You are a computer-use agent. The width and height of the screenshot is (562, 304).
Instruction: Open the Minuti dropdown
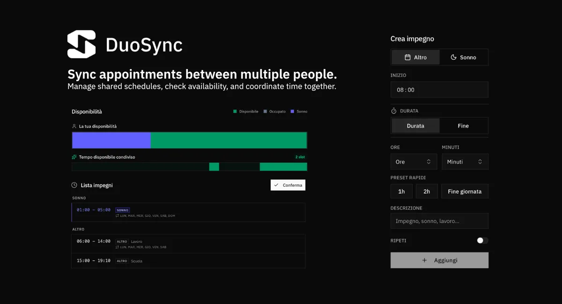tap(465, 162)
